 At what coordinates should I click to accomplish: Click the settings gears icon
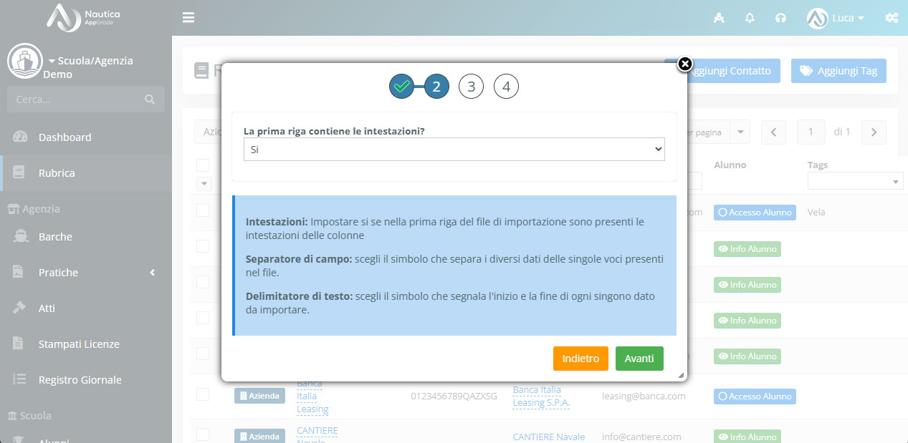(x=892, y=18)
